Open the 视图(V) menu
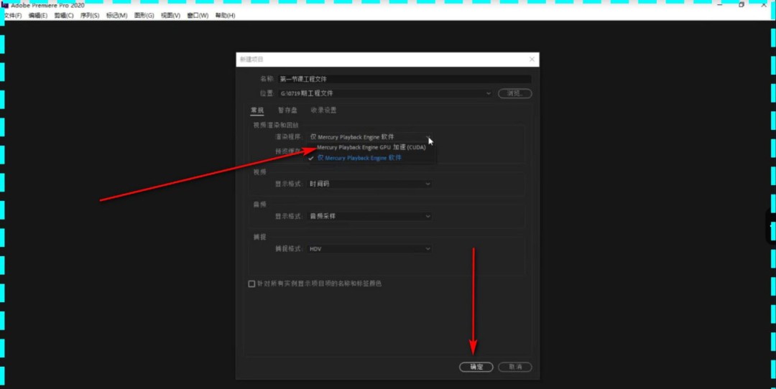The height and width of the screenshot is (389, 776). click(171, 15)
